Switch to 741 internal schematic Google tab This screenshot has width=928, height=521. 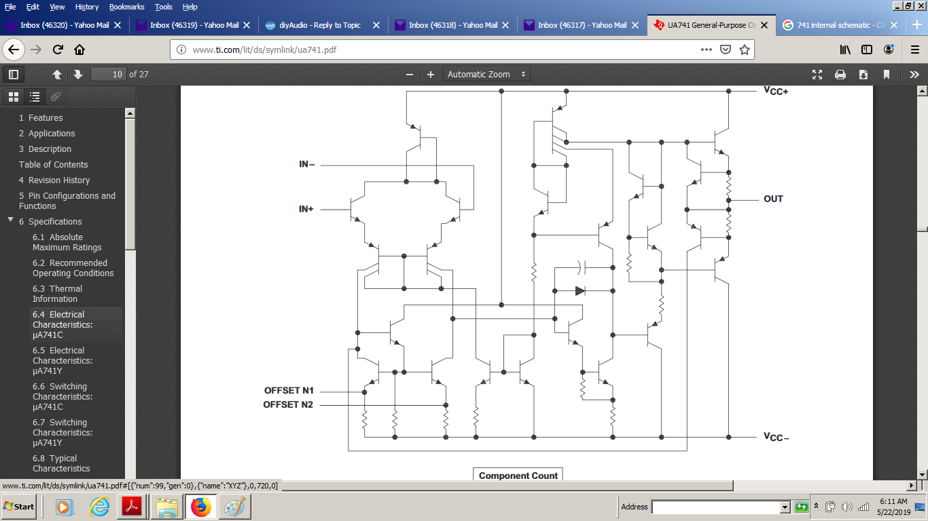click(x=842, y=25)
